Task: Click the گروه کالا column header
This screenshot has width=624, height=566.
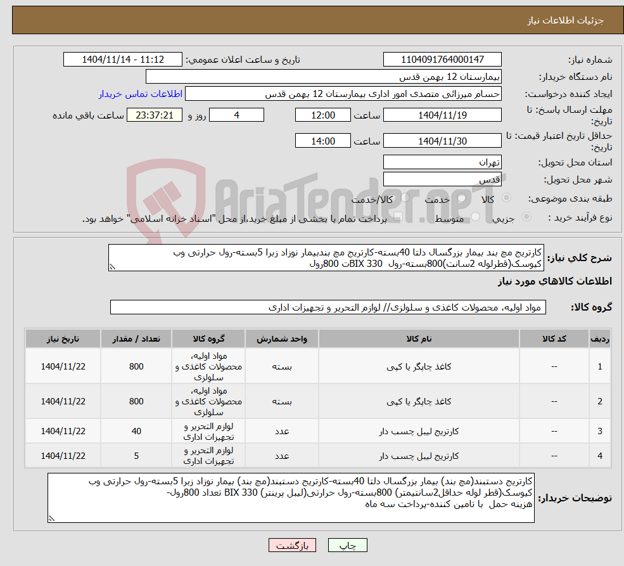Action: [208, 338]
